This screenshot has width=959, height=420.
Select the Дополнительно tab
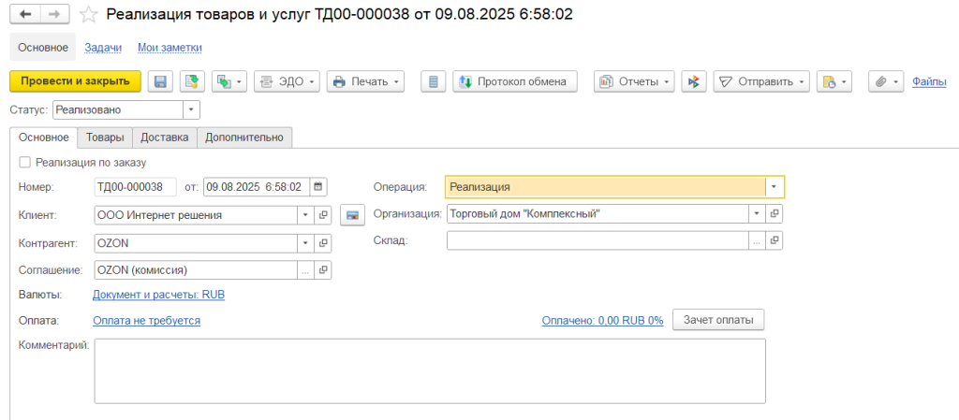244,138
